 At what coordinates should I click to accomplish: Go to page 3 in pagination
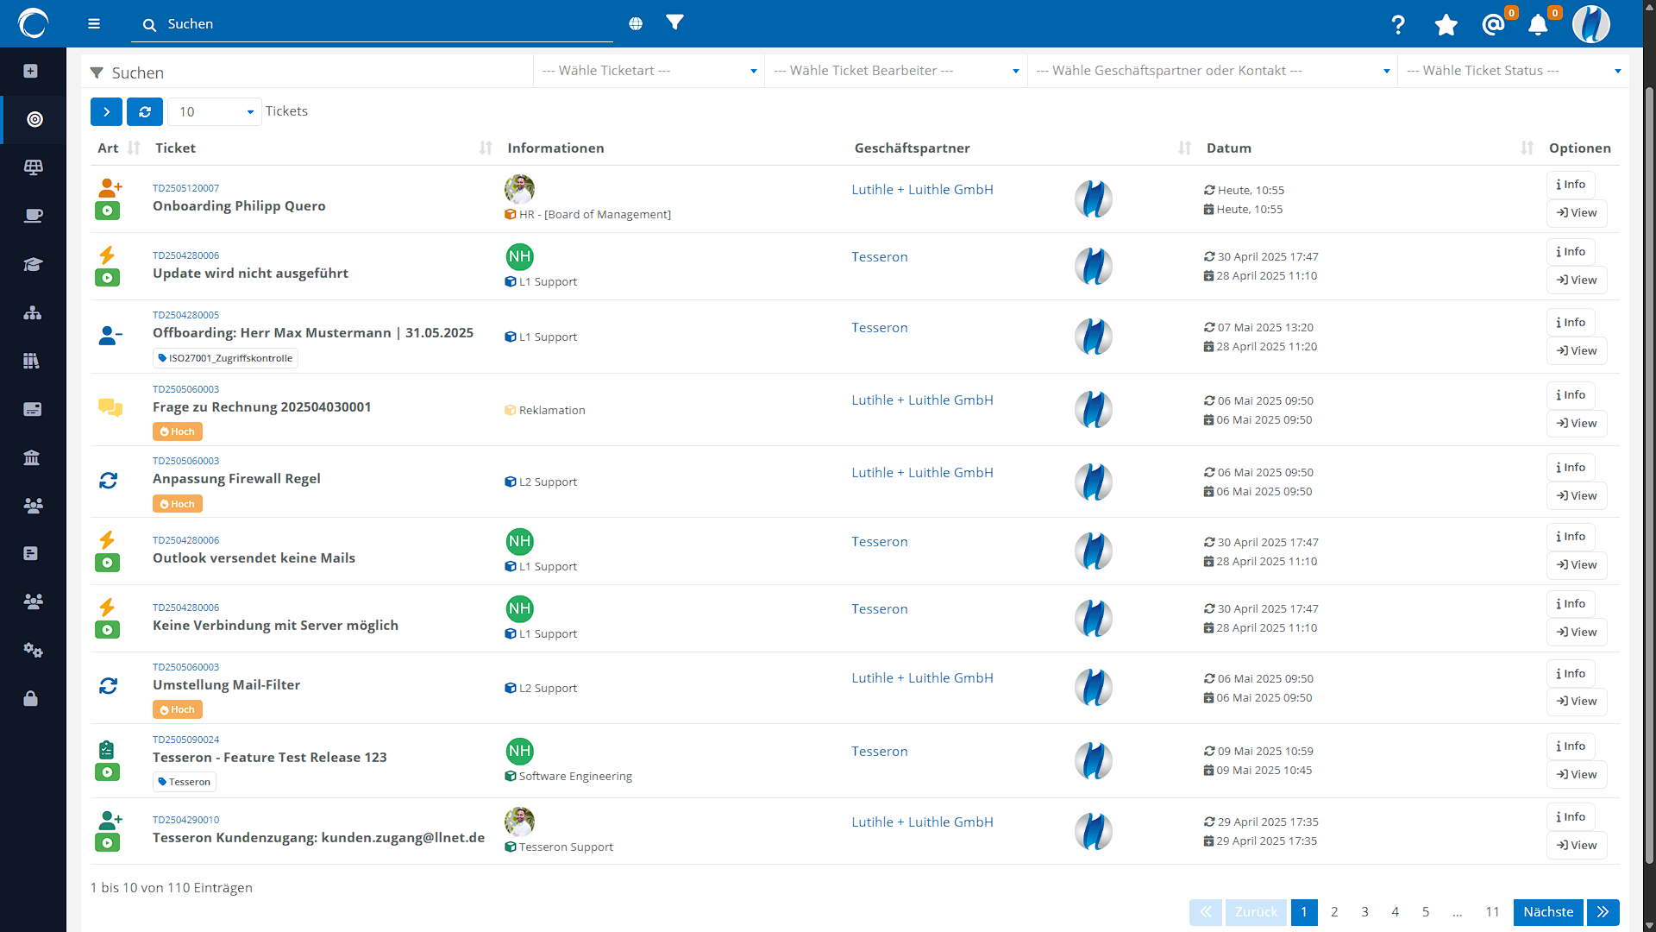pyautogui.click(x=1364, y=912)
